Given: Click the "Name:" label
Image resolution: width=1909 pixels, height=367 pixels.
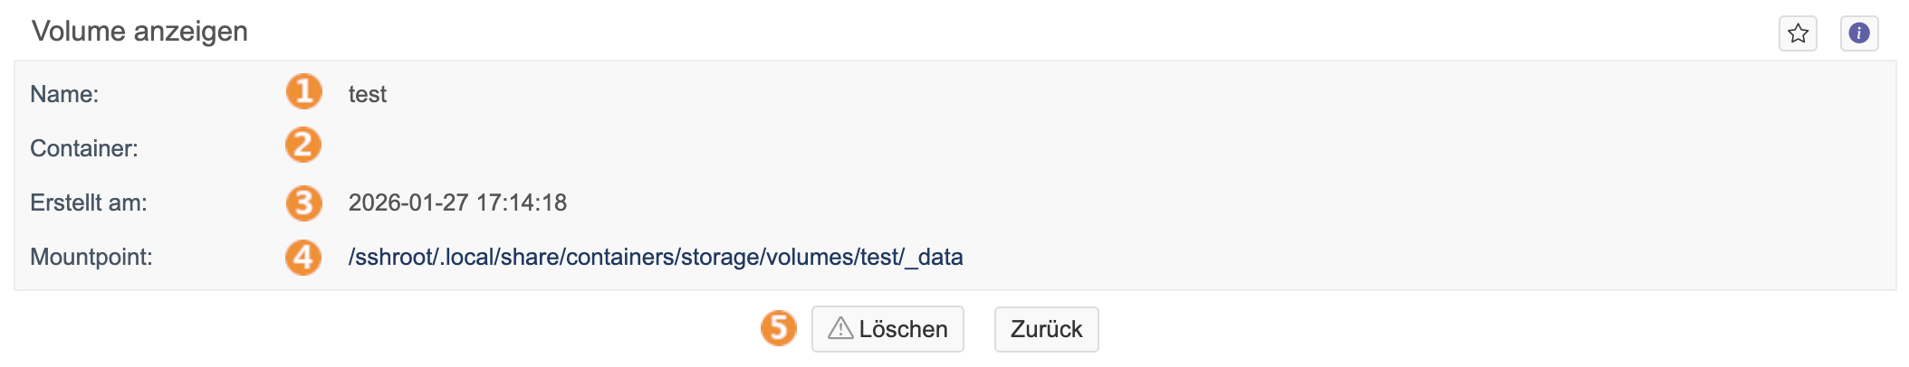Looking at the screenshot, I should [64, 94].
